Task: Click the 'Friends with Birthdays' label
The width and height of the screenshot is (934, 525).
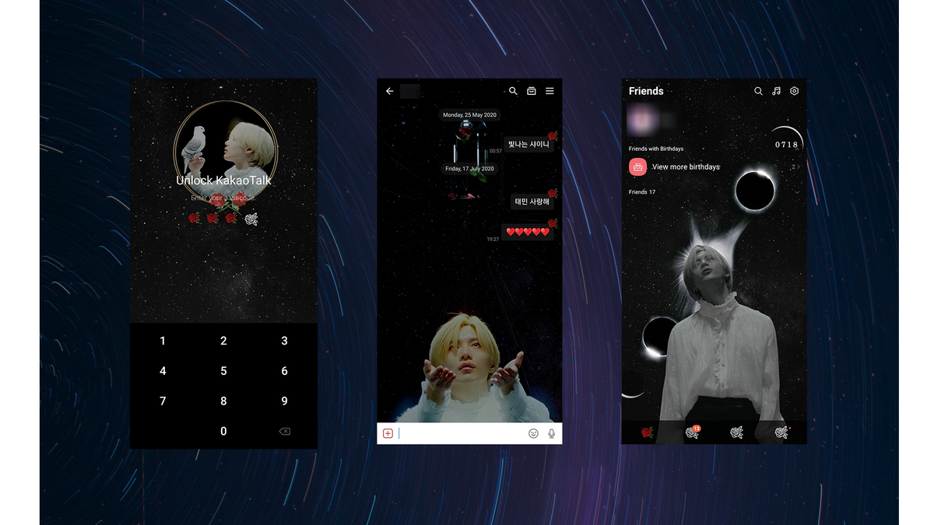Action: coord(656,149)
